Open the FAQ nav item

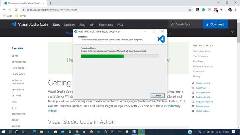tap(120, 25)
